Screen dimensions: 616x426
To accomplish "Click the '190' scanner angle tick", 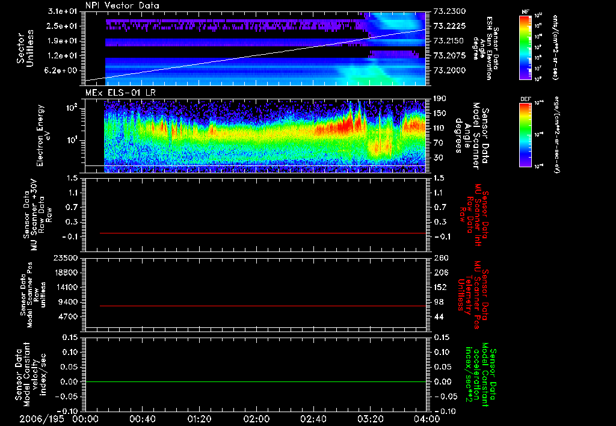I will click(440, 99).
